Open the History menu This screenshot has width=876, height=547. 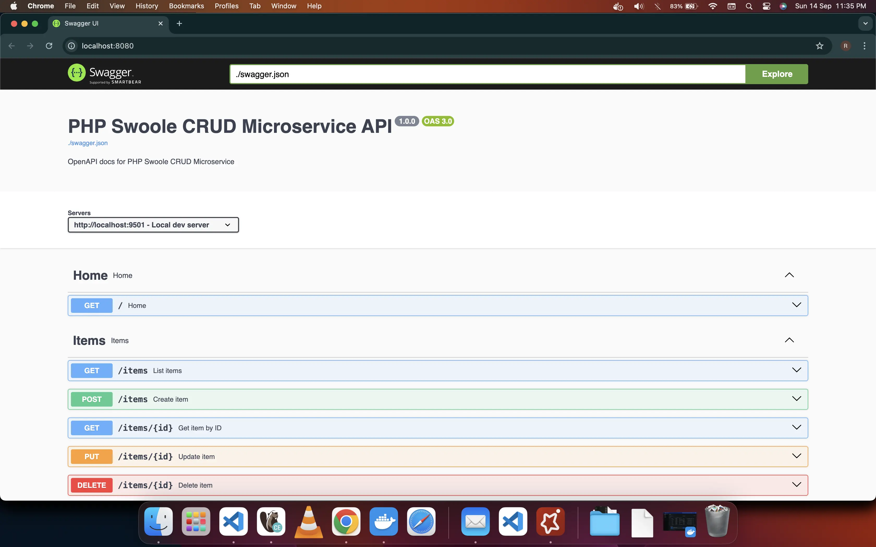[147, 6]
